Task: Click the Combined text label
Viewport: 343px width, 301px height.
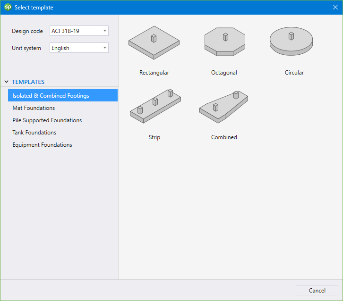Action: click(224, 137)
